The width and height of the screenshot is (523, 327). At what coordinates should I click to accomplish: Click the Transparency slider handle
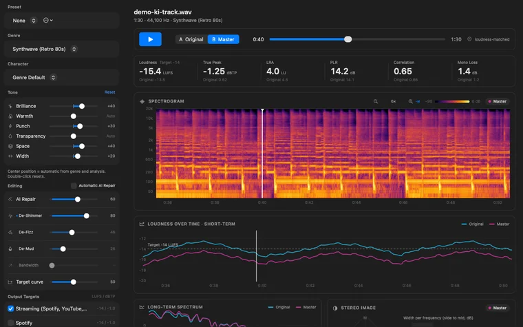click(x=74, y=136)
